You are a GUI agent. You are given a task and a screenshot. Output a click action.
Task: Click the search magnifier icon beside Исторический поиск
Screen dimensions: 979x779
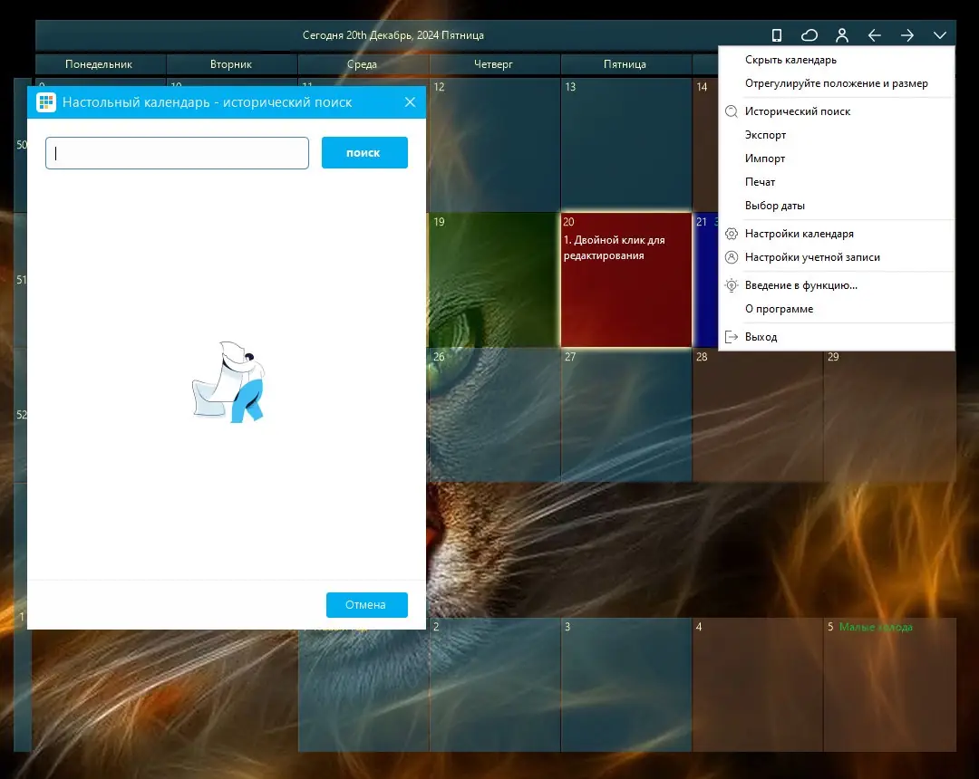coord(732,111)
